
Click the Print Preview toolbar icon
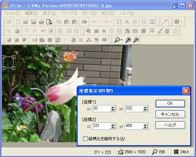point(49,22)
